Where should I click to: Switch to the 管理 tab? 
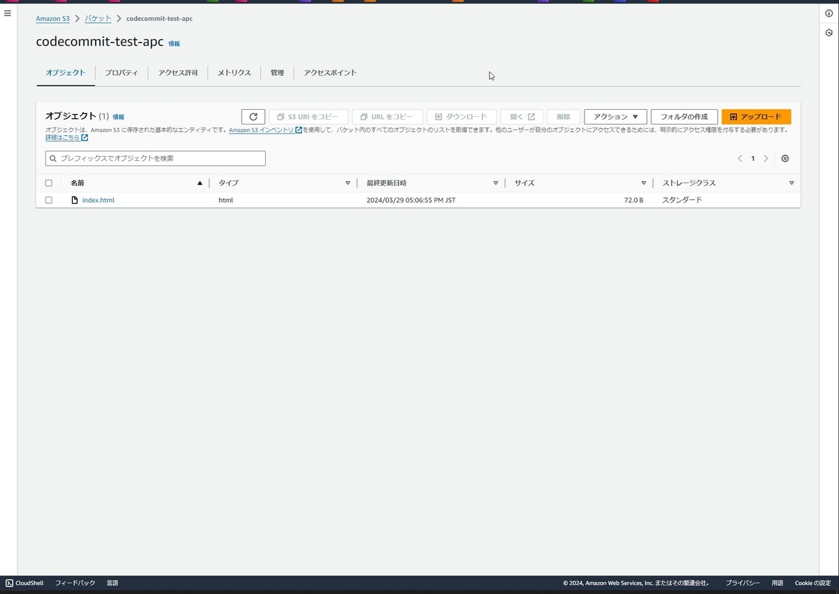pyautogui.click(x=277, y=72)
